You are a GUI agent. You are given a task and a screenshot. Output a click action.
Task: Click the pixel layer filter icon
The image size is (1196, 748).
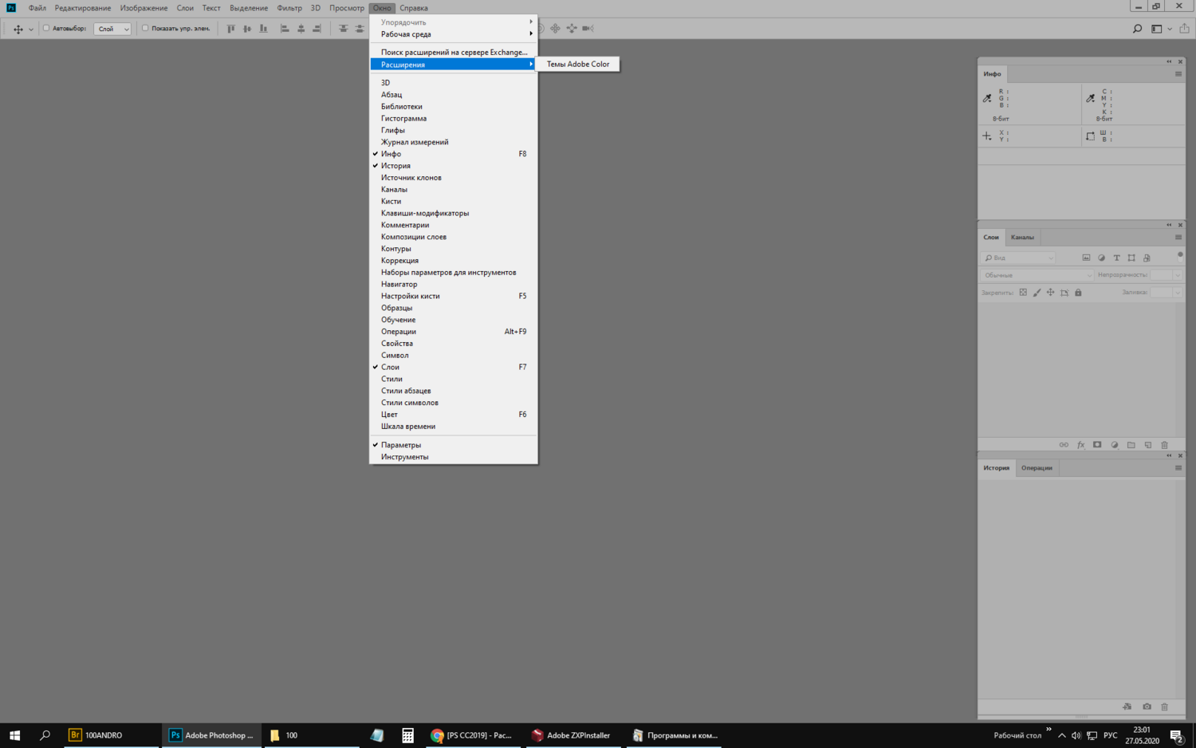coord(1086,258)
